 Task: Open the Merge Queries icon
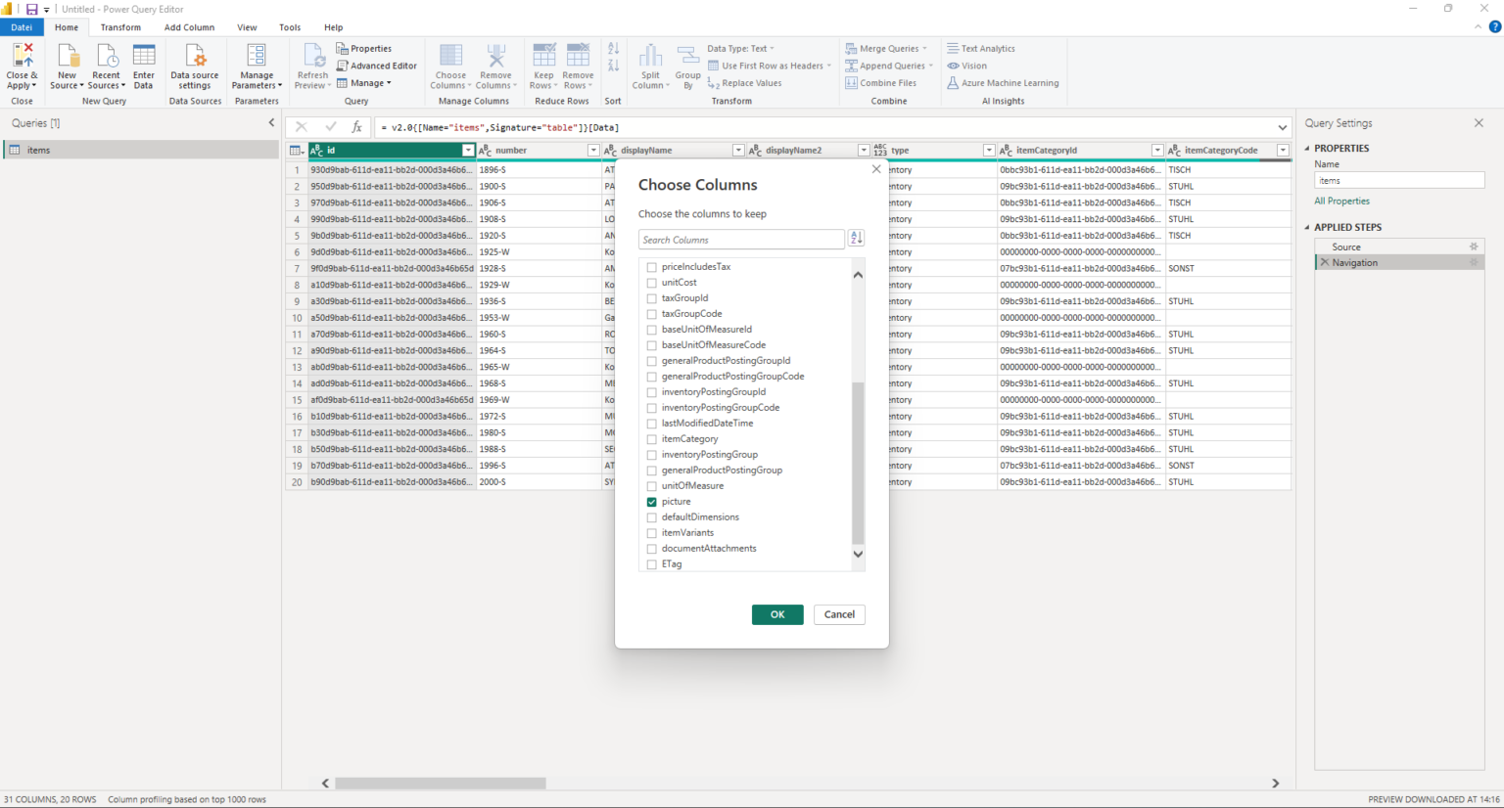pyautogui.click(x=884, y=47)
